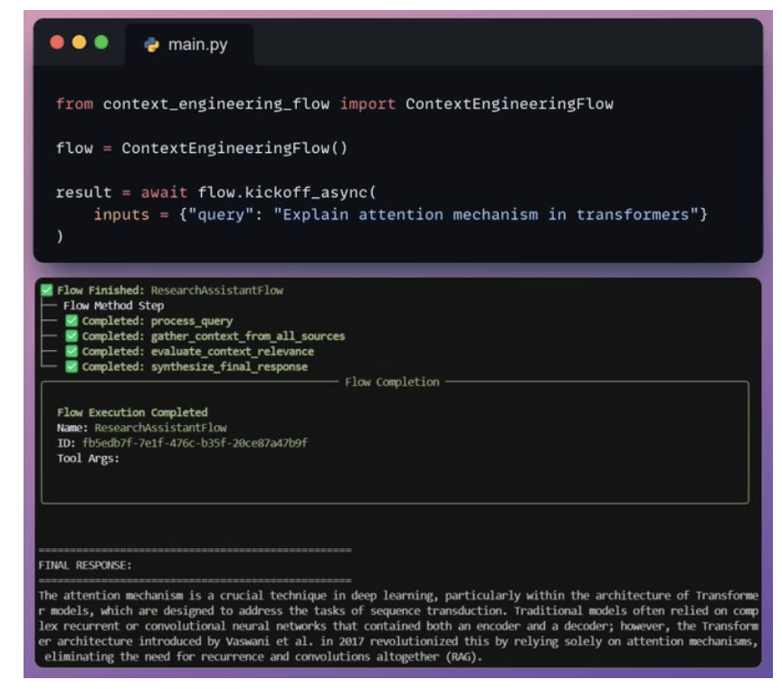Click the check icon next to gather_context_from_all_sources
The height and width of the screenshot is (689, 782).
72,336
